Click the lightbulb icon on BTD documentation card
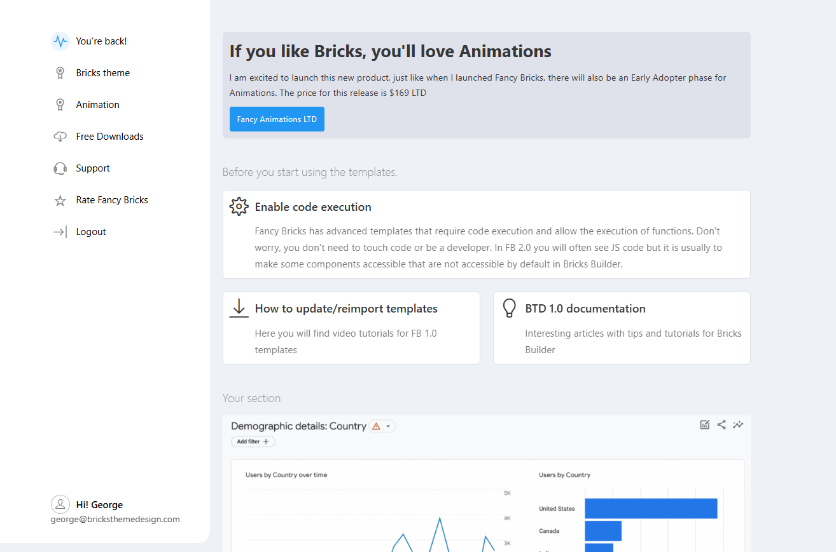 (x=509, y=308)
